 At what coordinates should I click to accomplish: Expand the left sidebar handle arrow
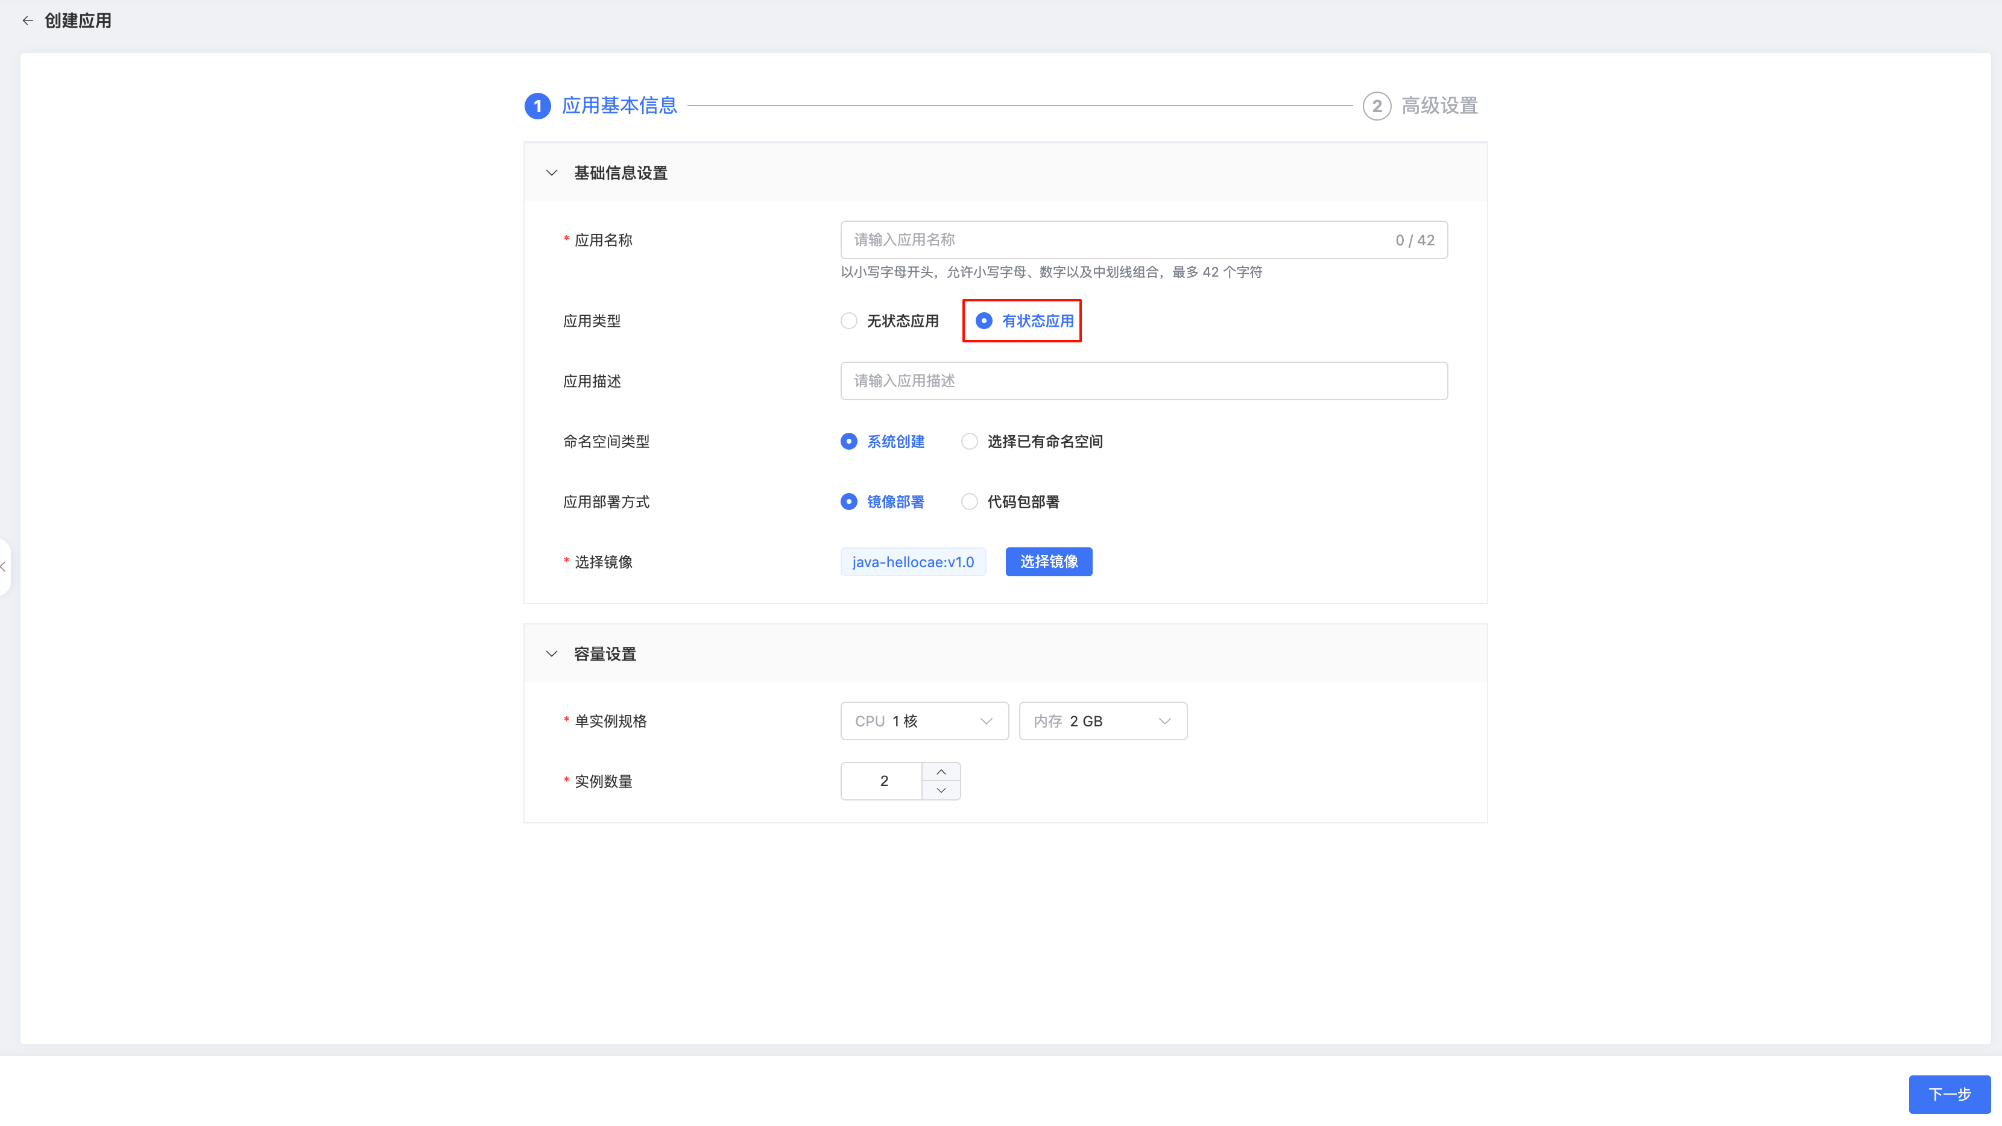click(4, 567)
